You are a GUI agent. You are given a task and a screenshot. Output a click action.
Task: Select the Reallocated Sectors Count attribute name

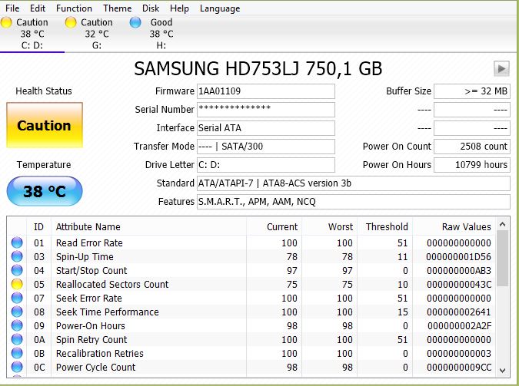point(112,284)
